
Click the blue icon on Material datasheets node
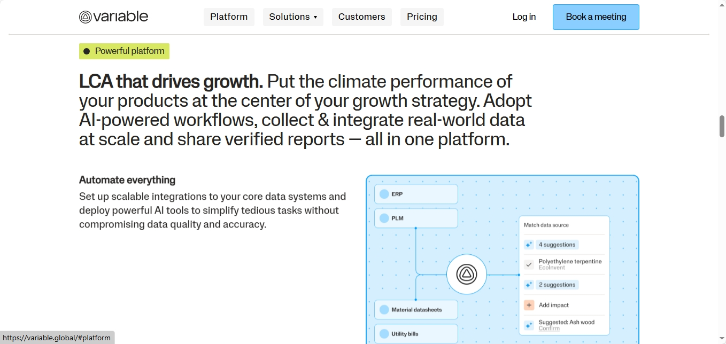click(x=385, y=309)
